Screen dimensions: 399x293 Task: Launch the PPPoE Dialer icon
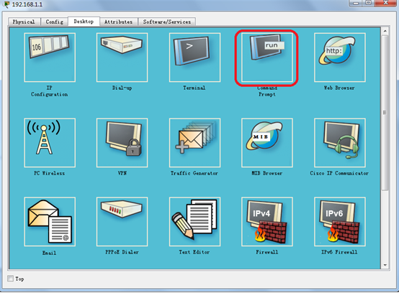tap(122, 221)
